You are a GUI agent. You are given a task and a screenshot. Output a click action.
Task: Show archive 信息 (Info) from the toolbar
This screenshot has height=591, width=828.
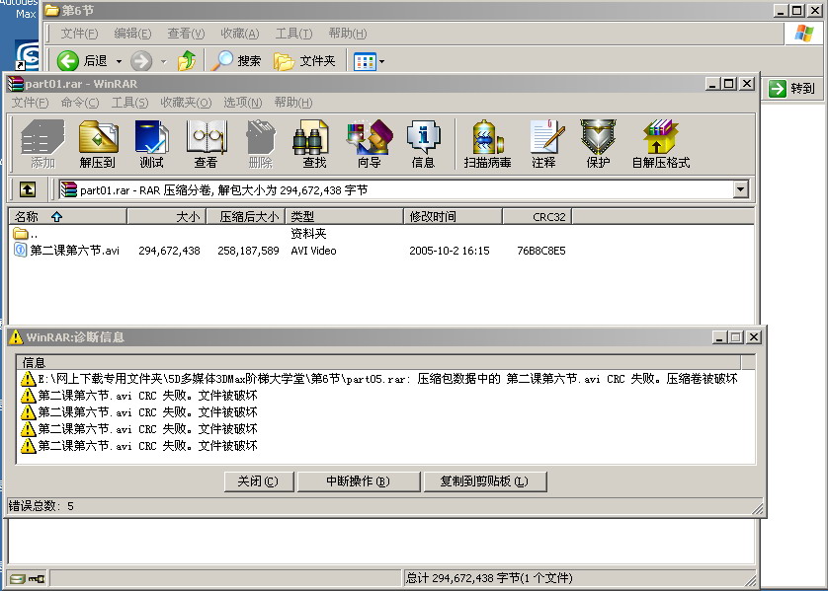(x=423, y=143)
